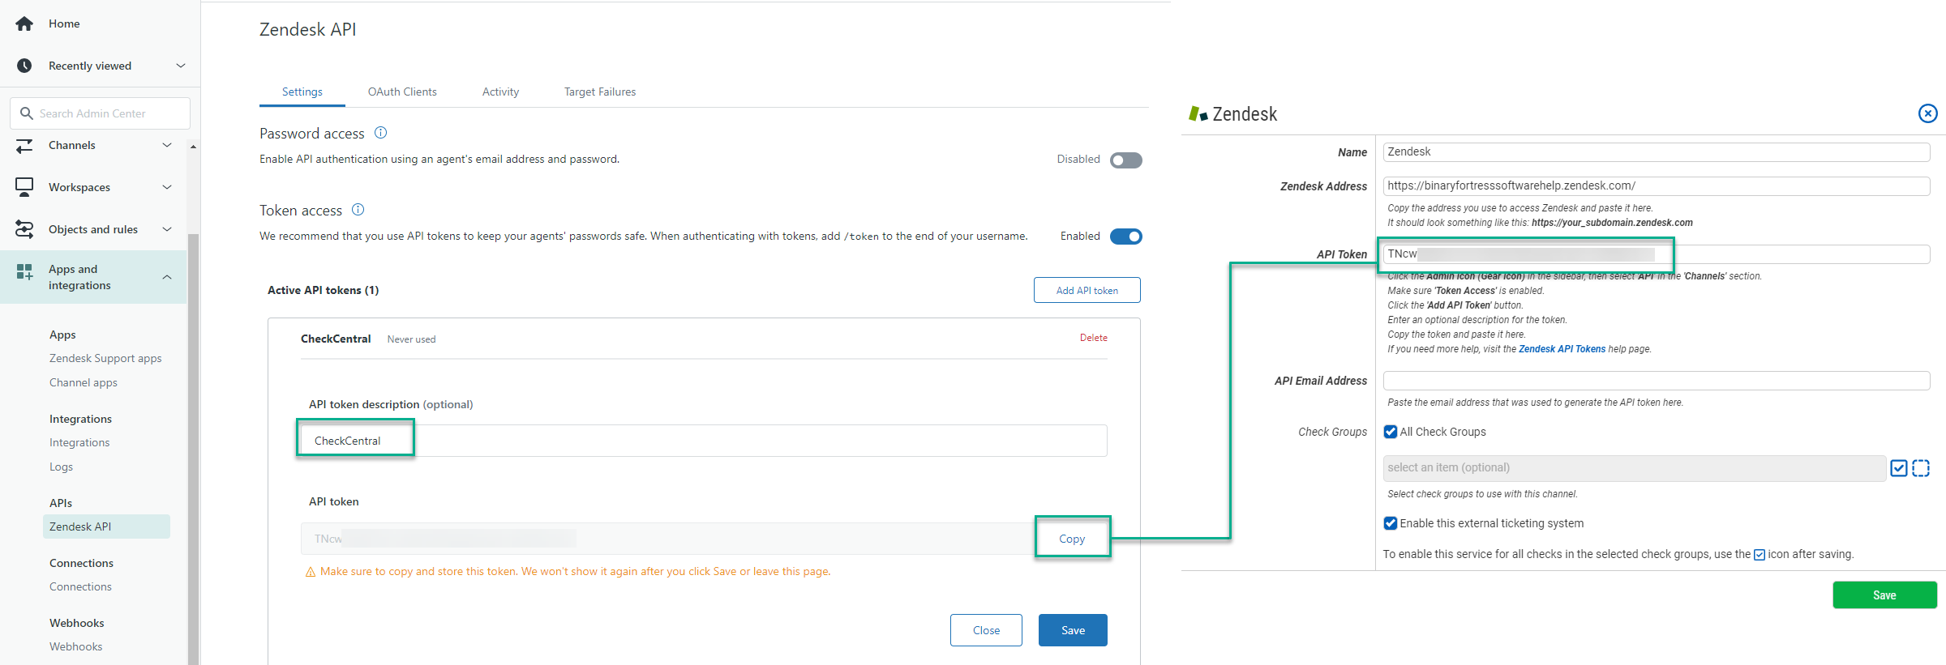Click the blue Save button for token
The height and width of the screenshot is (665, 1946).
1073,630
